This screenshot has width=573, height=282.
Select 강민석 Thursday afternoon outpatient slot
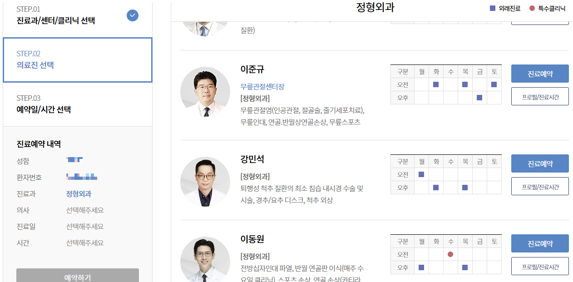pos(465,188)
